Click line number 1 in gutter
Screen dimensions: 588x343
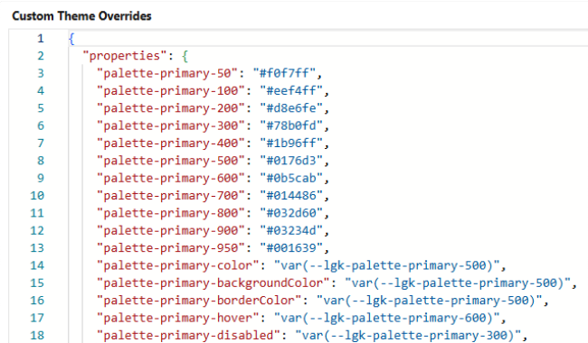pos(41,39)
